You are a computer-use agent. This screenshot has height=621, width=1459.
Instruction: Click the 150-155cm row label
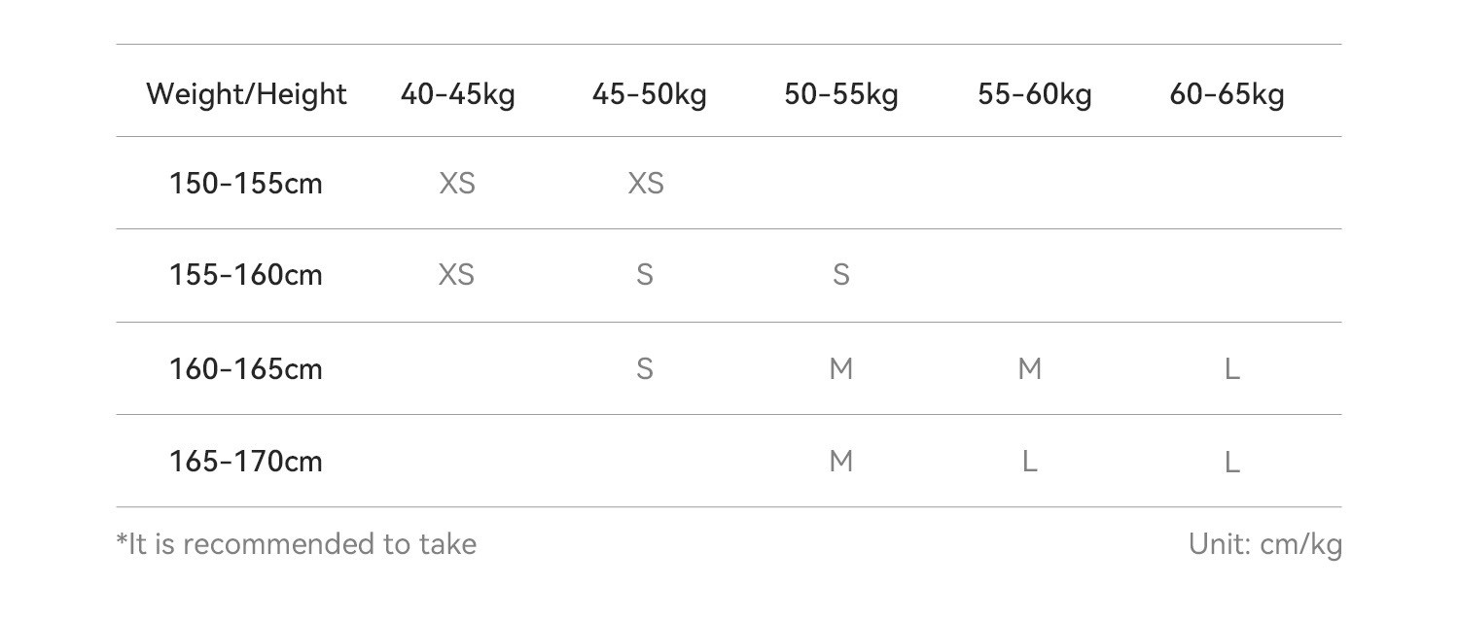click(246, 183)
